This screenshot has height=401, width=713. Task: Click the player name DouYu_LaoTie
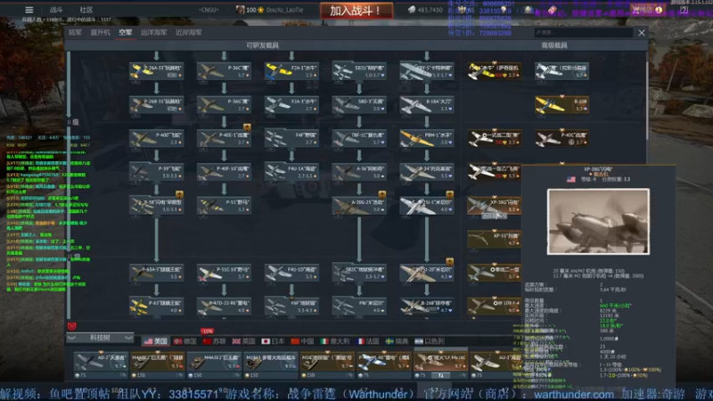point(284,10)
